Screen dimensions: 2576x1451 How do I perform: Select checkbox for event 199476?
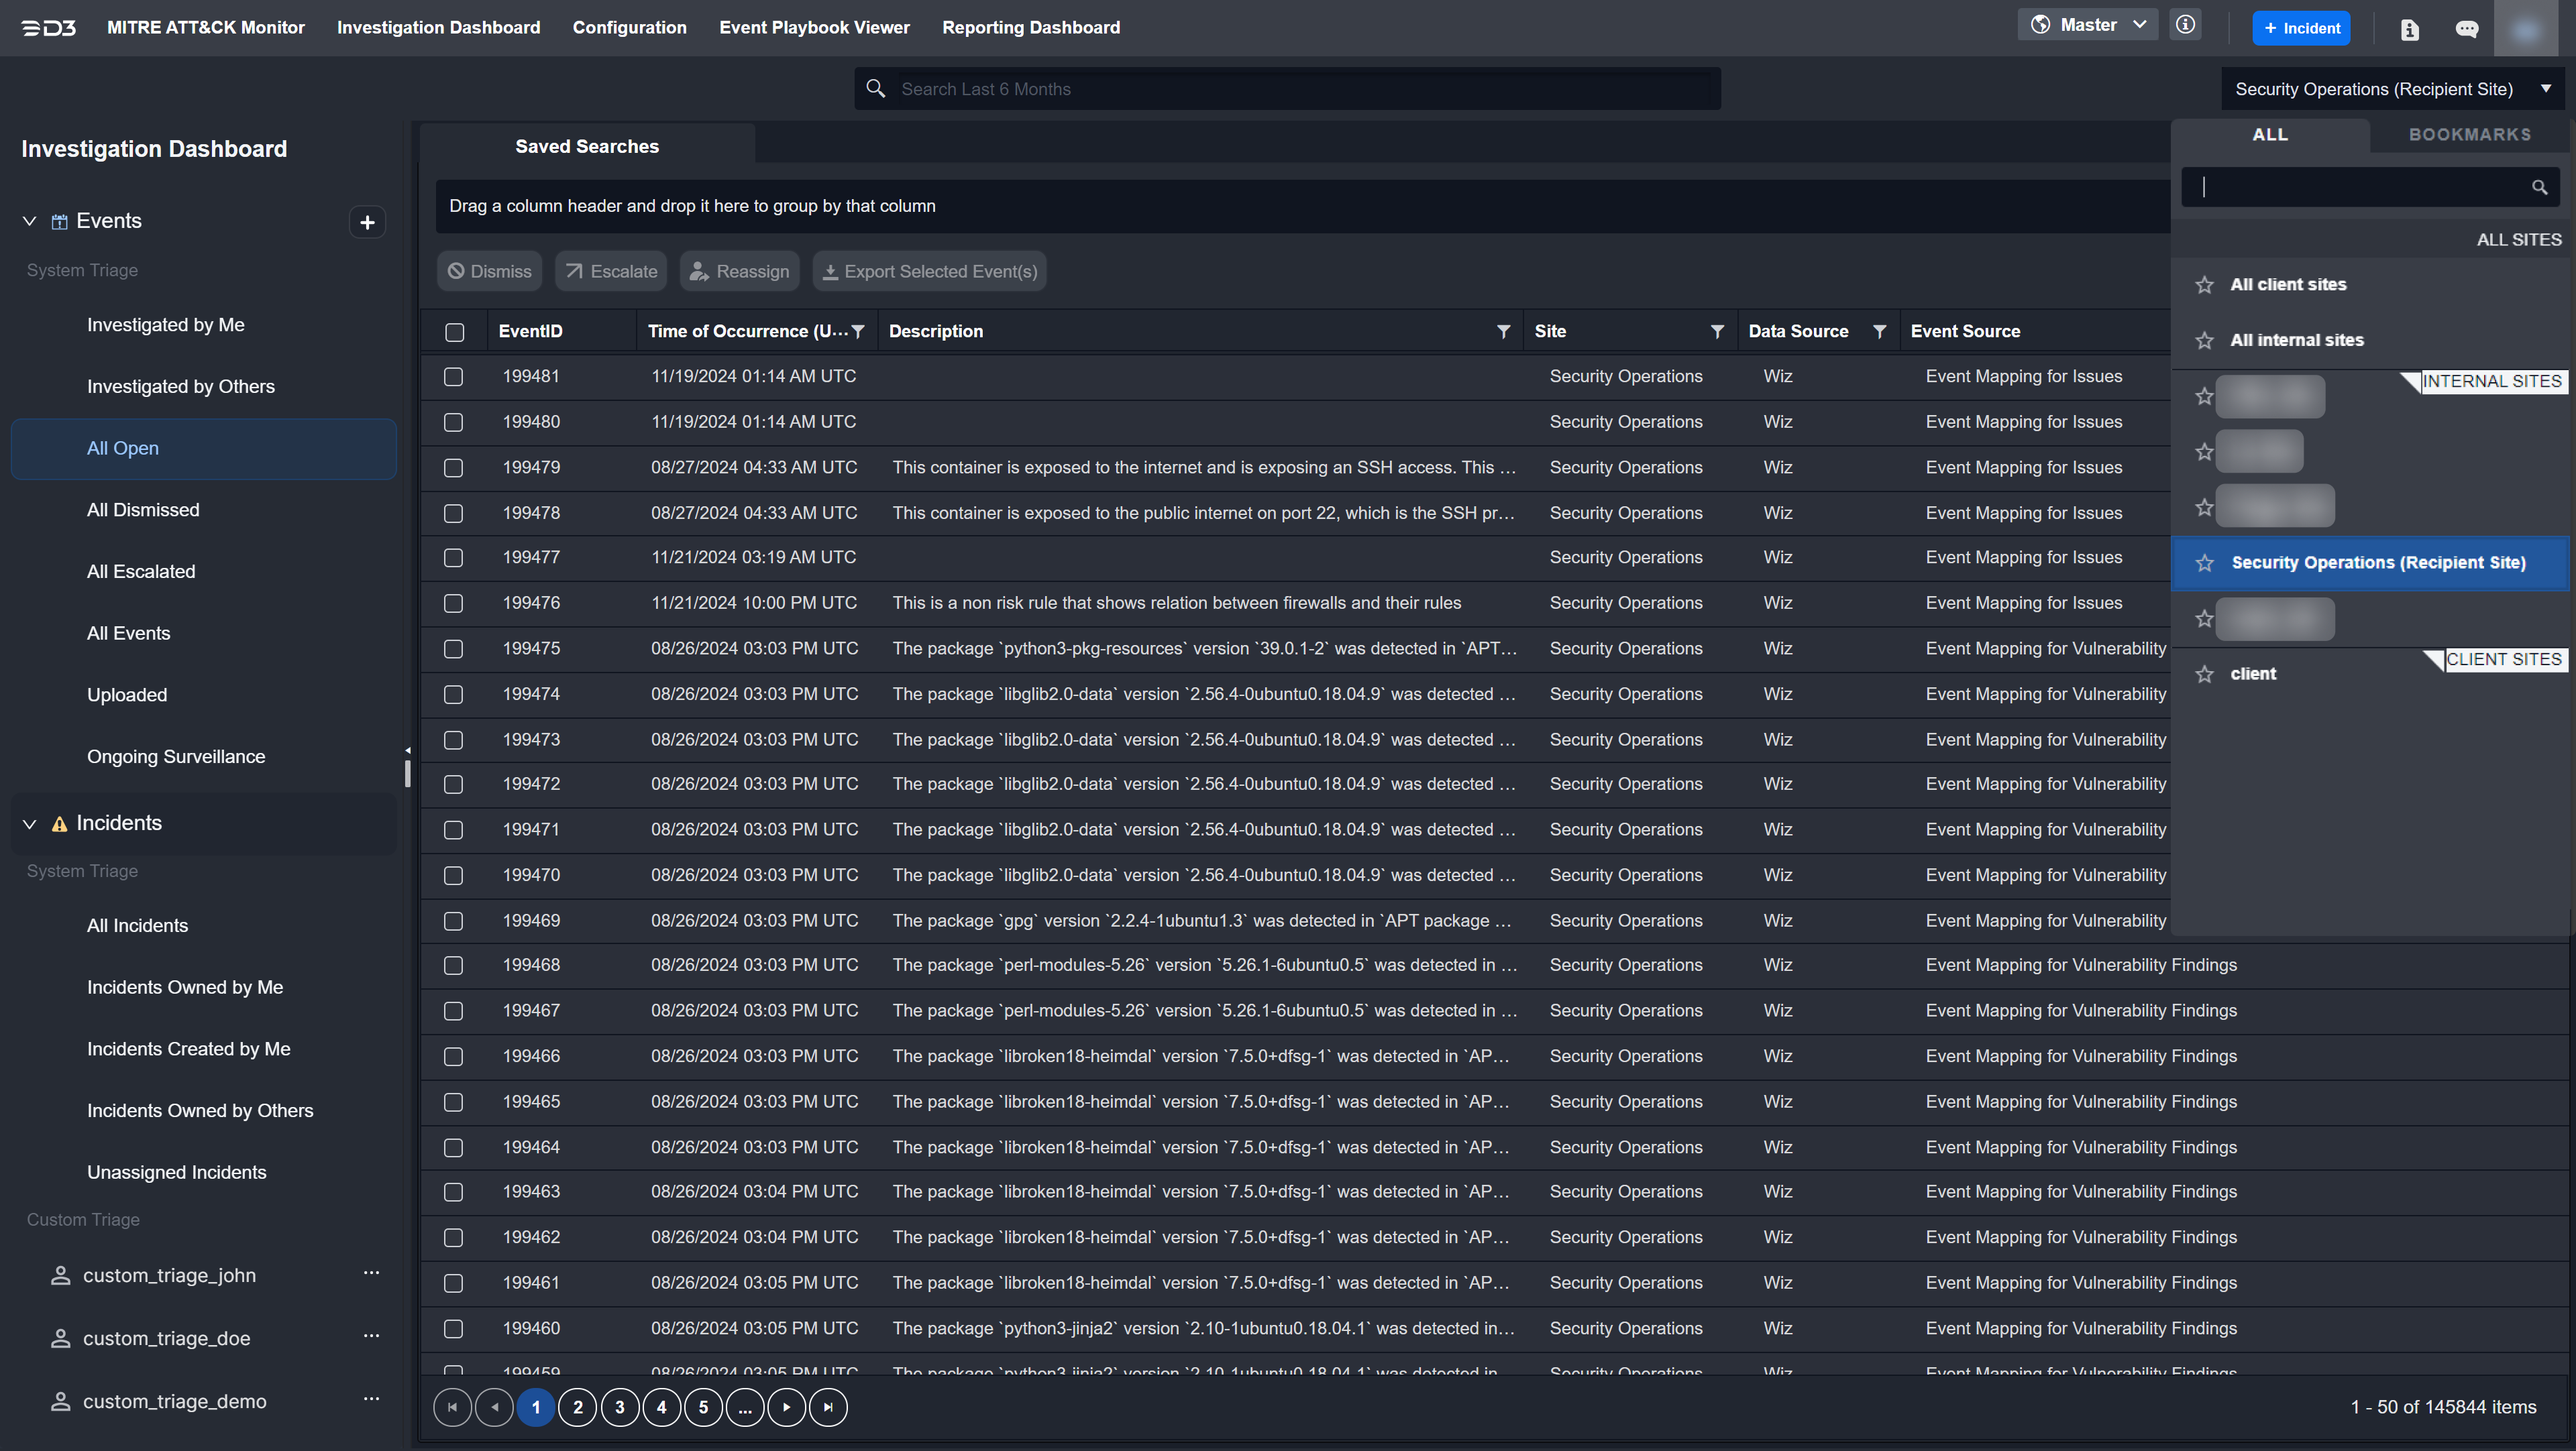click(x=454, y=603)
